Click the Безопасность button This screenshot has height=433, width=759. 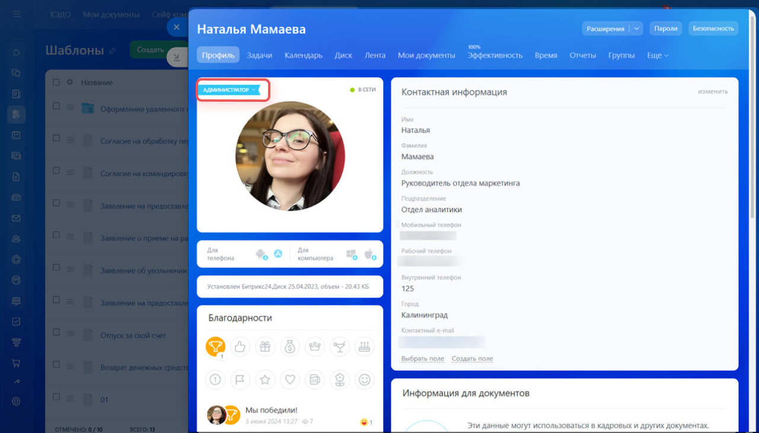click(713, 28)
